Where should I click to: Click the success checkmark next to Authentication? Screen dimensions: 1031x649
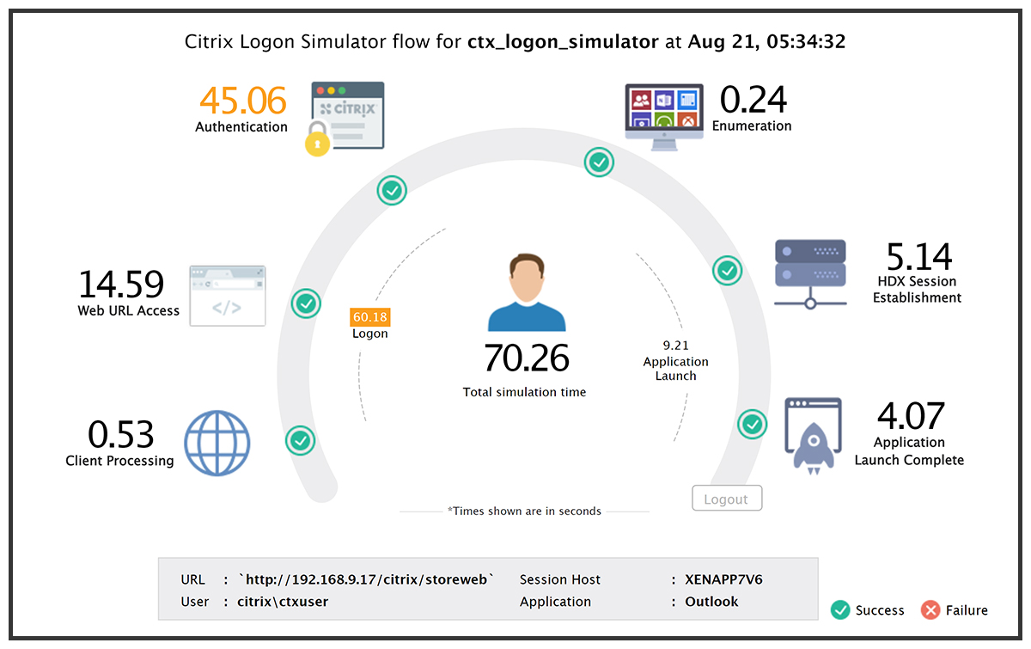392,191
